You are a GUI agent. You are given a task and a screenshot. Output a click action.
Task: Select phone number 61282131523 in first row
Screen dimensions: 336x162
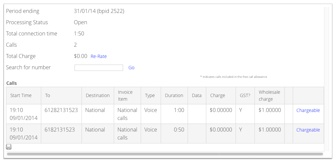61,110
